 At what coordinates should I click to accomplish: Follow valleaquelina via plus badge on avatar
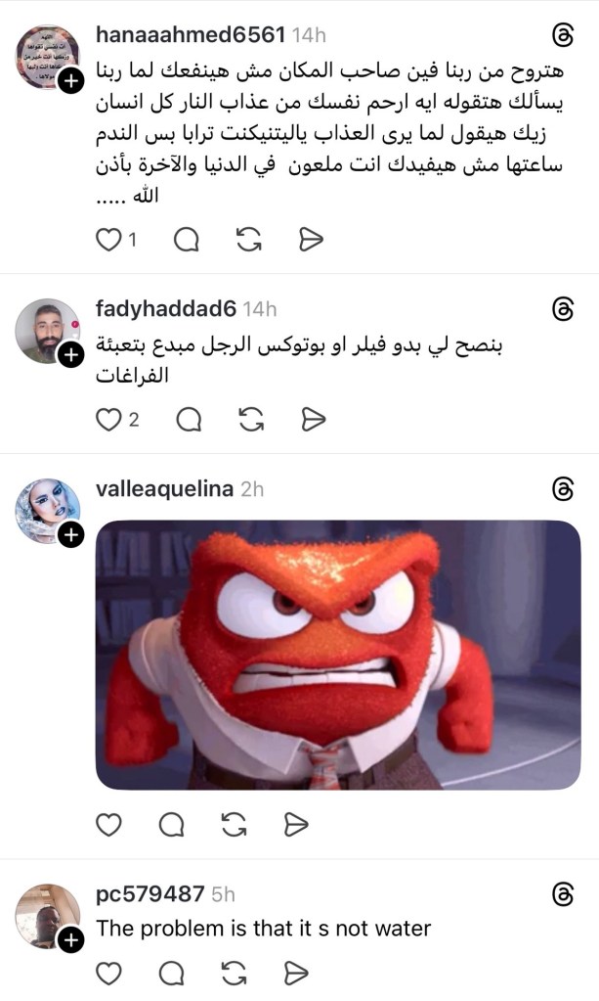[70, 535]
